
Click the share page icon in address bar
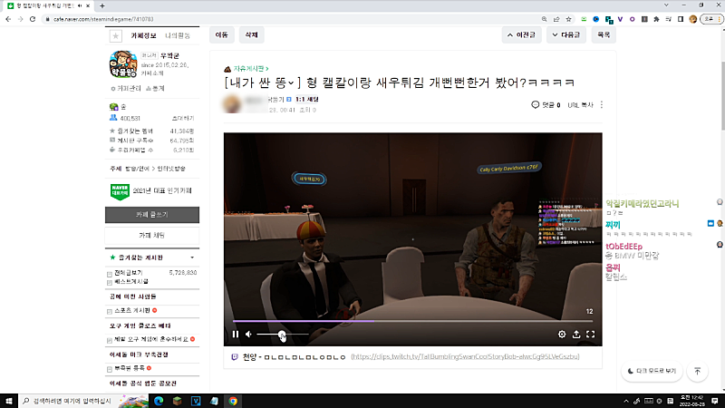click(556, 19)
